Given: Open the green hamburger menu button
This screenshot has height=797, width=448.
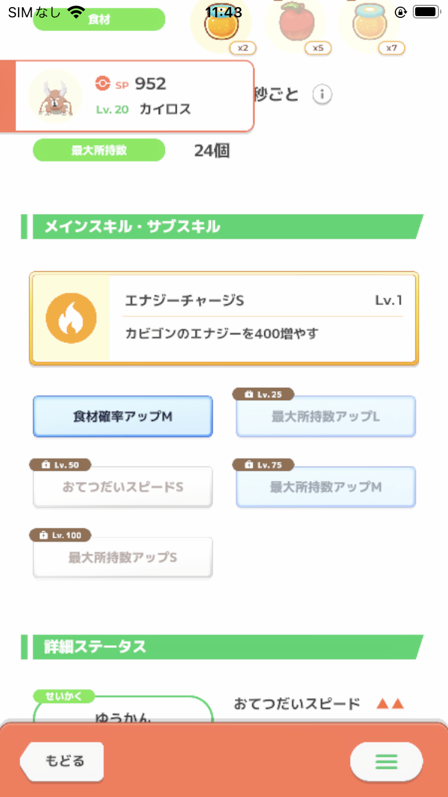Looking at the screenshot, I should coord(386,761).
